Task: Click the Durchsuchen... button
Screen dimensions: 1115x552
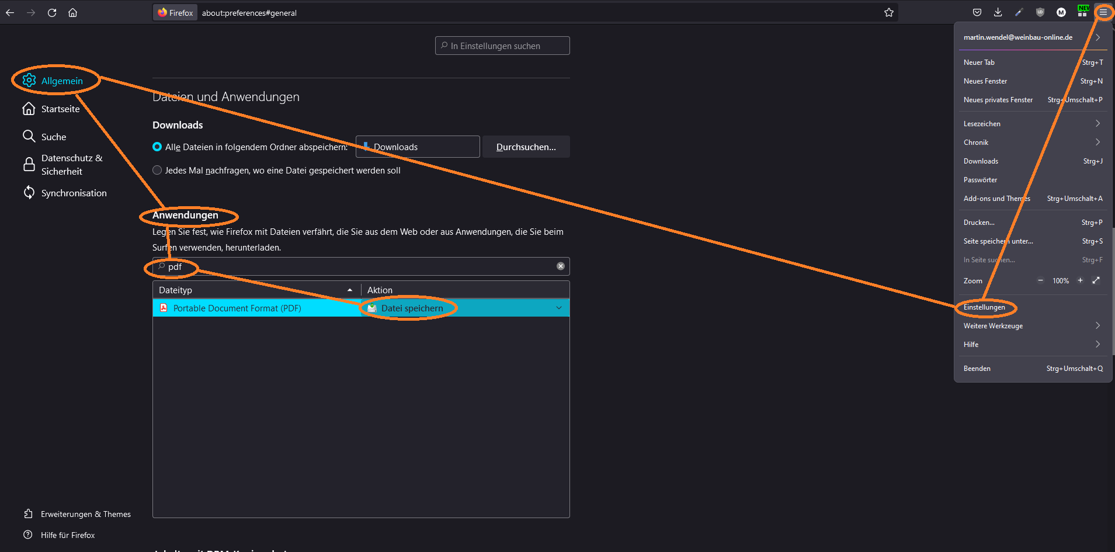Action: click(526, 147)
